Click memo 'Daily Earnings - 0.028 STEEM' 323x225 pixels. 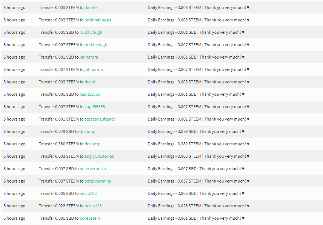click(175, 205)
